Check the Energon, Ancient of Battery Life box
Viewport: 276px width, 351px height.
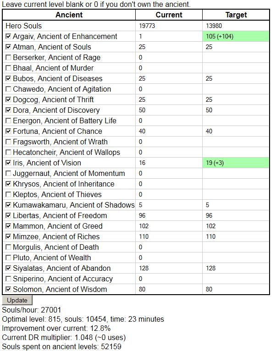coord(8,121)
